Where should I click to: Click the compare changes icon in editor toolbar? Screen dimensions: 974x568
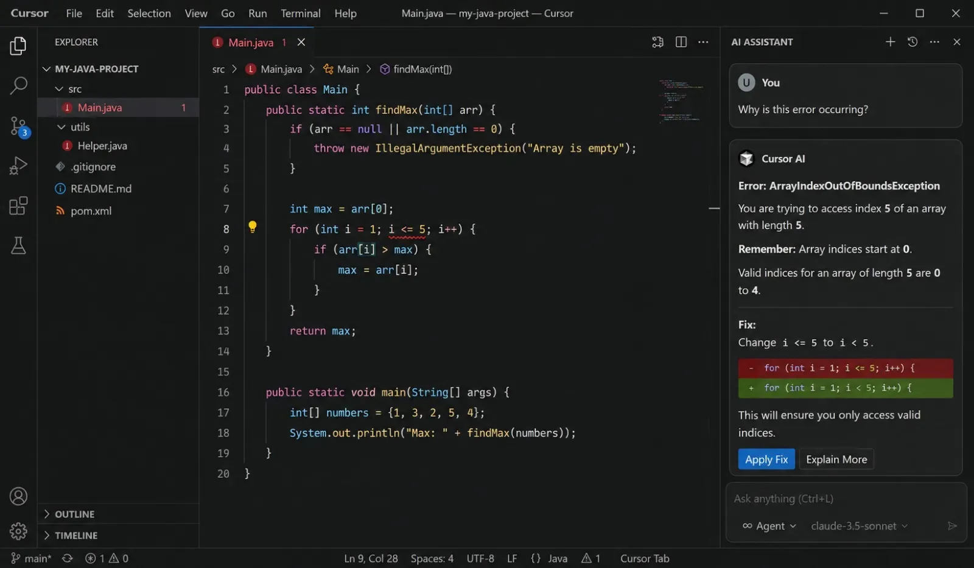point(657,42)
